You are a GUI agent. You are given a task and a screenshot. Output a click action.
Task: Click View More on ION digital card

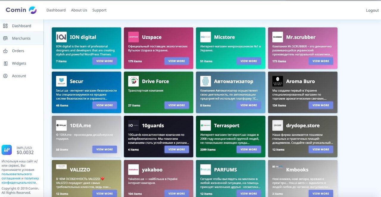coord(104,61)
